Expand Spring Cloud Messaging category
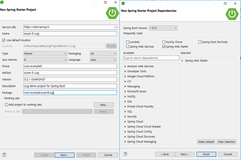The image size is (241, 160). click(x=125, y=141)
